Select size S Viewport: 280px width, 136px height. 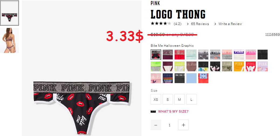pyautogui.click(x=168, y=99)
